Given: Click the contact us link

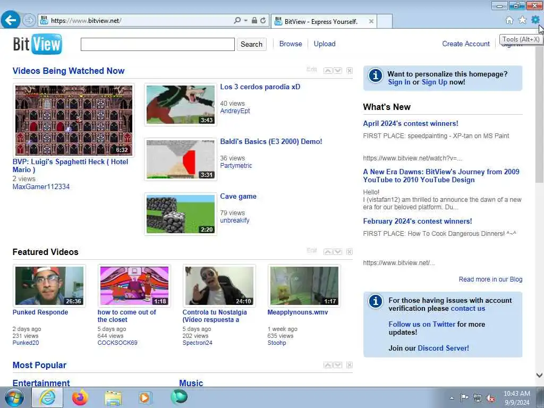Looking at the screenshot, I should click(x=467, y=309).
